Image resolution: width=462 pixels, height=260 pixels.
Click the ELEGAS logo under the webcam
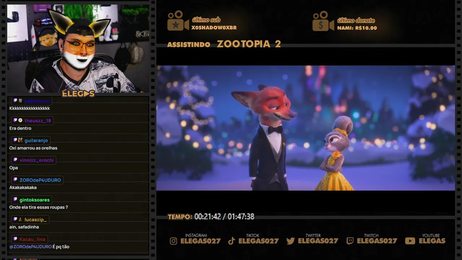78,94
